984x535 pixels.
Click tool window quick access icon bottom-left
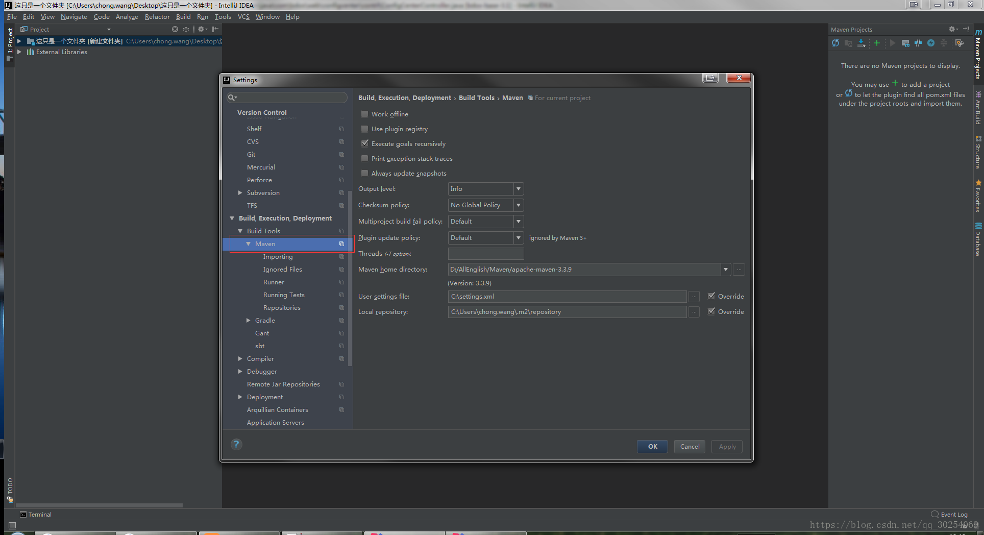[12, 525]
